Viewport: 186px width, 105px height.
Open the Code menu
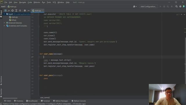click(x=30, y=2)
